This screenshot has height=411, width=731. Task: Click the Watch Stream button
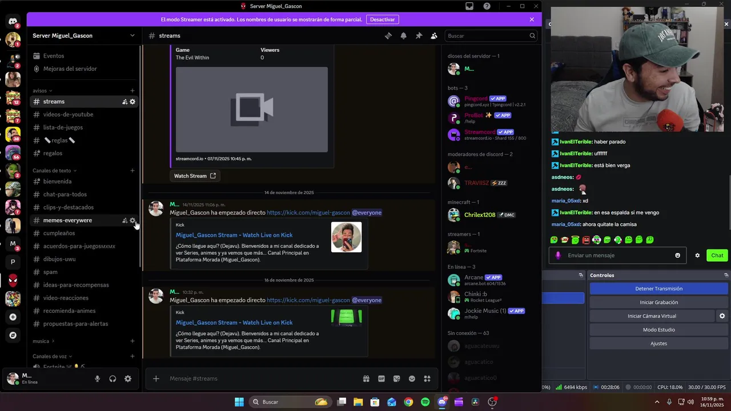click(x=195, y=176)
